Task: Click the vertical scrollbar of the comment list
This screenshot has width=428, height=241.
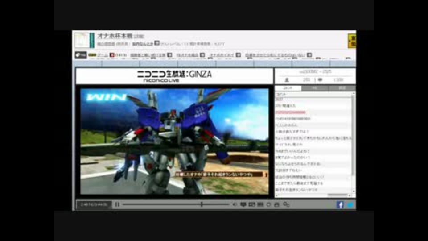Action: tap(354, 135)
